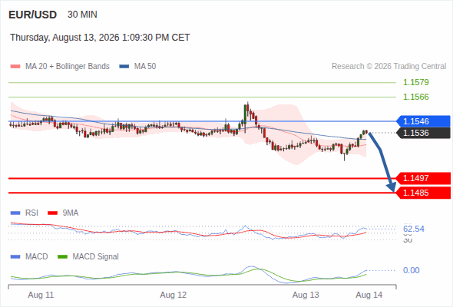This screenshot has width=453, height=307.
Task: Click the MA 50 blue legend swatch
Action: (124, 67)
